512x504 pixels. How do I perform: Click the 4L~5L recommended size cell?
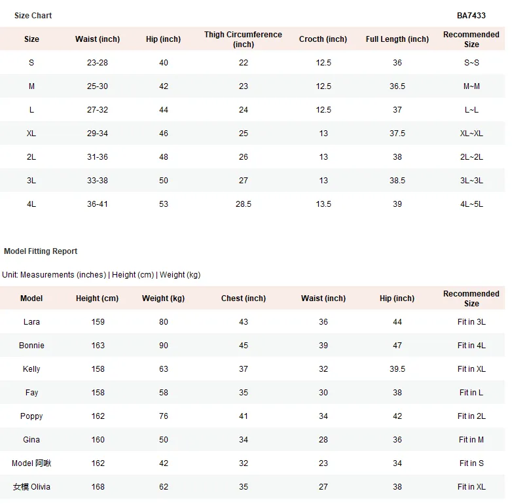coord(471,204)
